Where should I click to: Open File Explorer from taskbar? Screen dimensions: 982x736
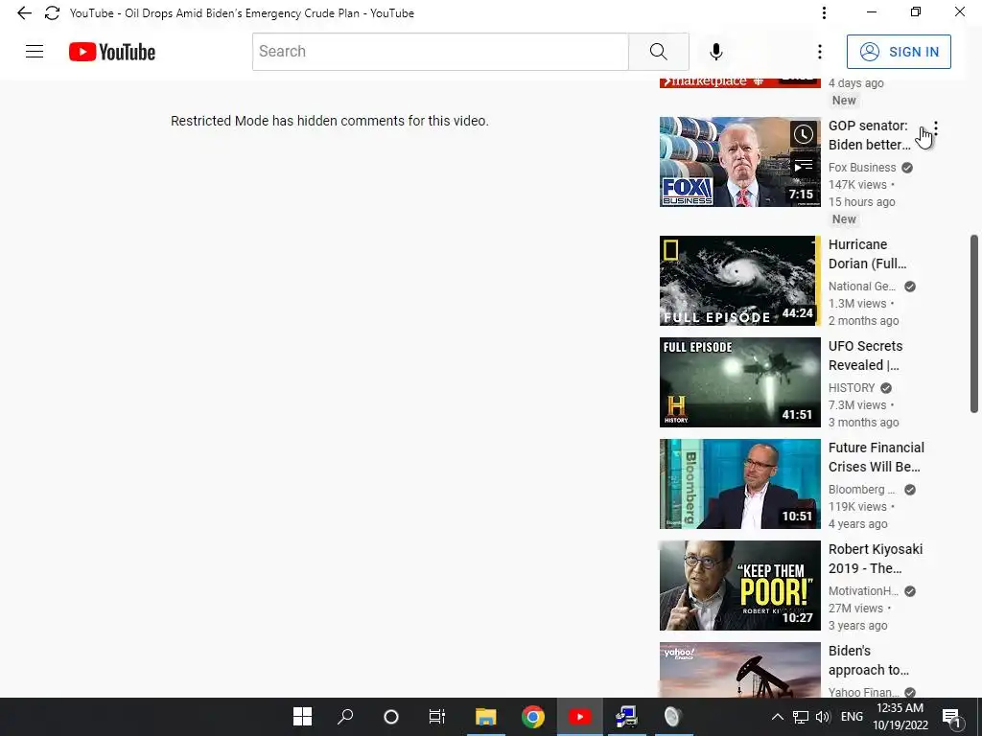[x=485, y=717]
